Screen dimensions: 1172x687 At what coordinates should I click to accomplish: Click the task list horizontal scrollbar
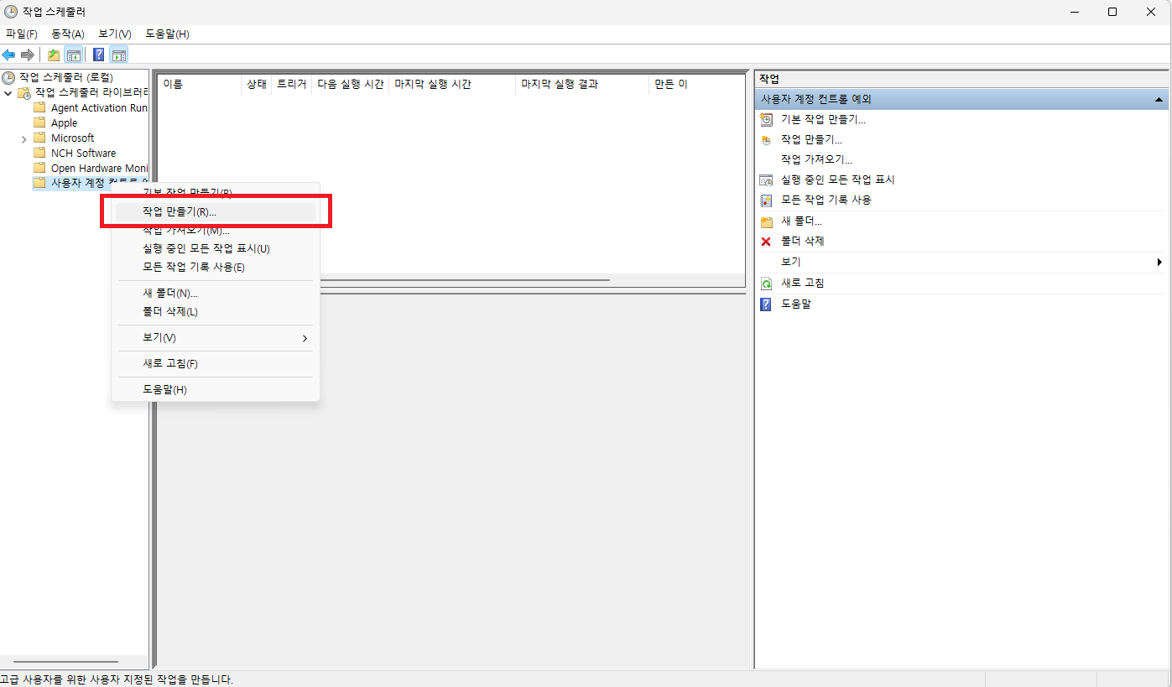461,280
